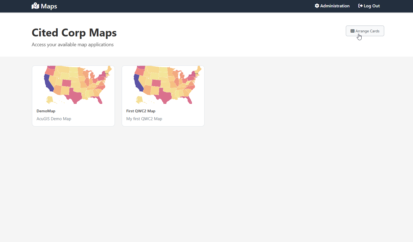Click the DemoMap card title

point(46,111)
